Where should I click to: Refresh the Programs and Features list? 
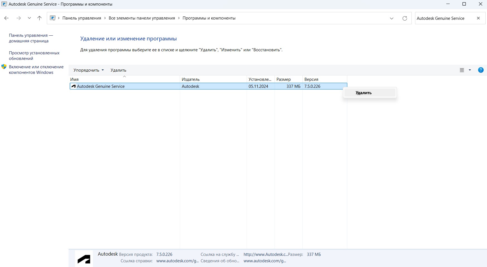[x=404, y=18]
